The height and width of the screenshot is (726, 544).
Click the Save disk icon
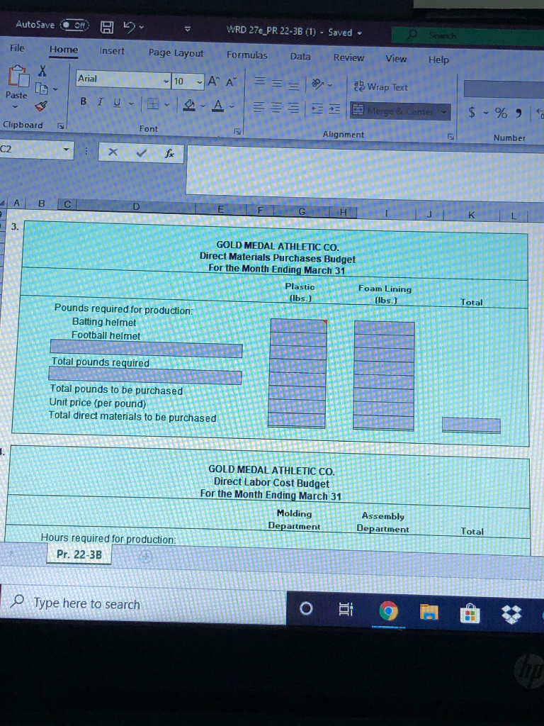pos(108,28)
